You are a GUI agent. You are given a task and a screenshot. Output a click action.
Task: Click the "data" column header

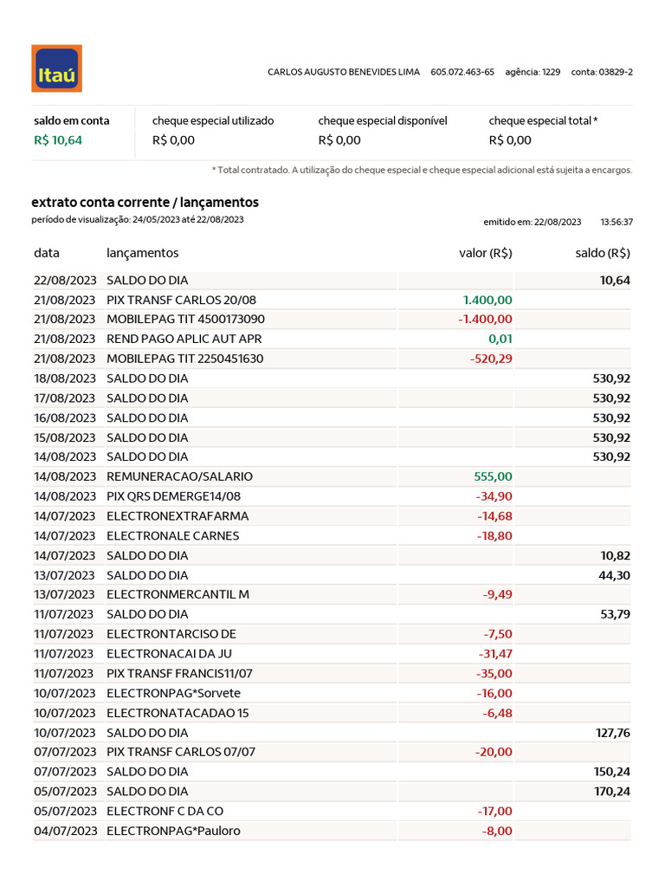coord(47,254)
